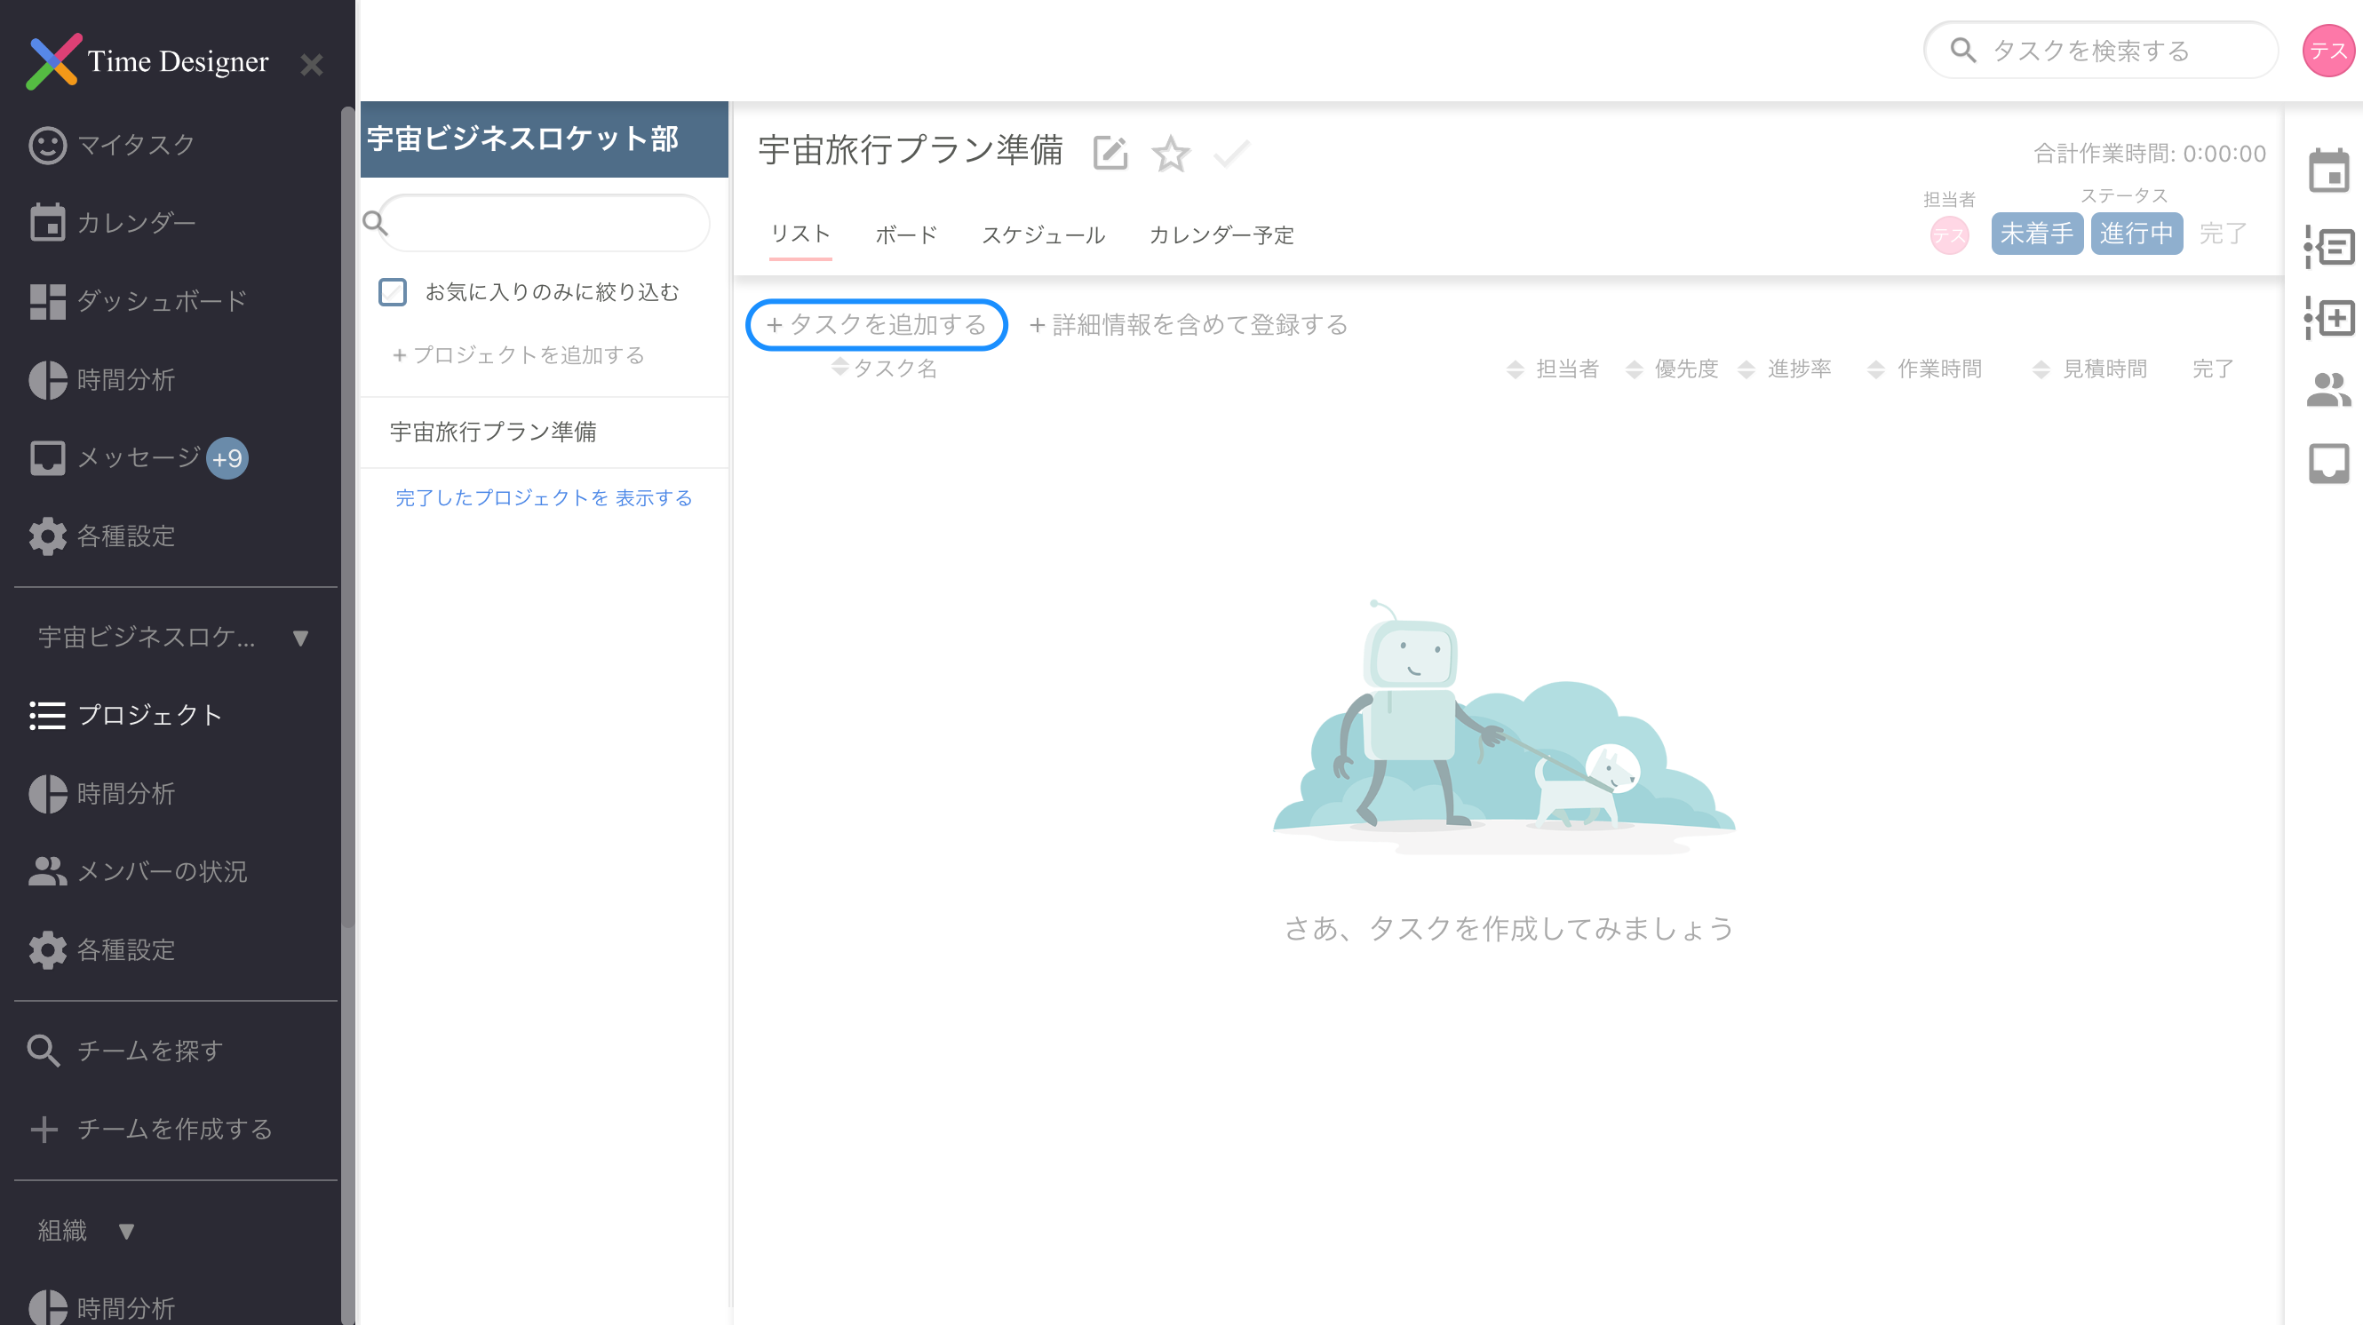Expand the 組織 section dropdown
The image size is (2363, 1325).
click(126, 1231)
